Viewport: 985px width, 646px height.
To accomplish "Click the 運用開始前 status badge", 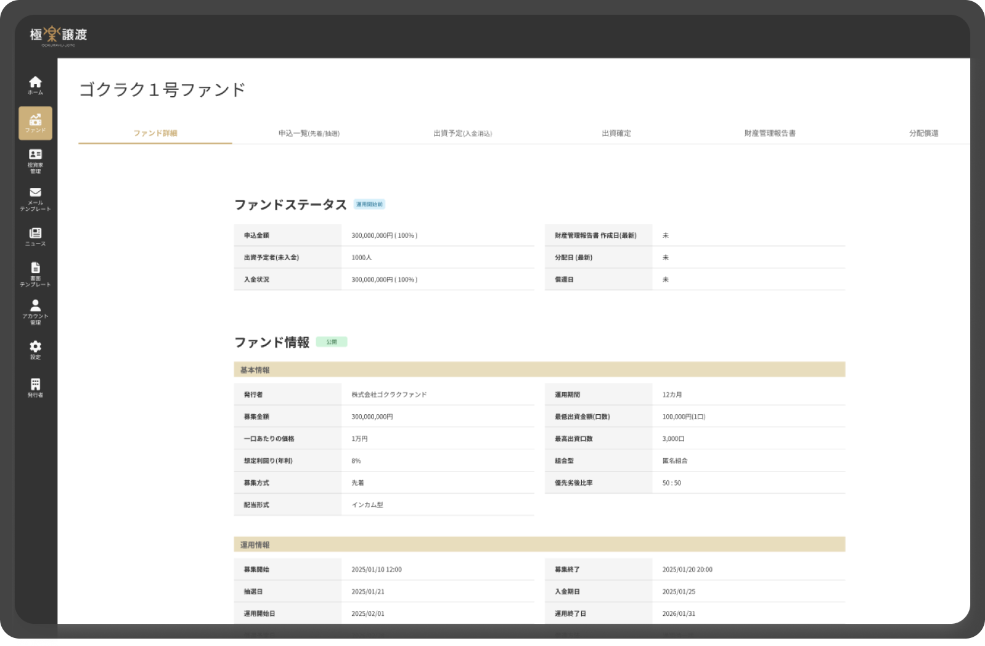I will click(369, 205).
